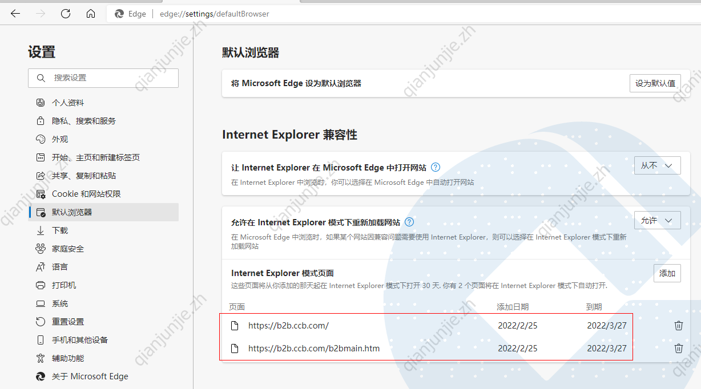This screenshot has width=701, height=389.
Task: Click the phone icon beside 手机和其他设备
Action: click(x=41, y=340)
